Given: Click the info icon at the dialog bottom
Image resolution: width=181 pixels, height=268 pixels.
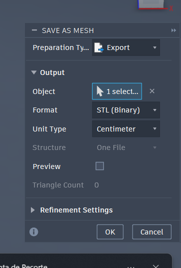Looking at the screenshot, I should [34, 232].
